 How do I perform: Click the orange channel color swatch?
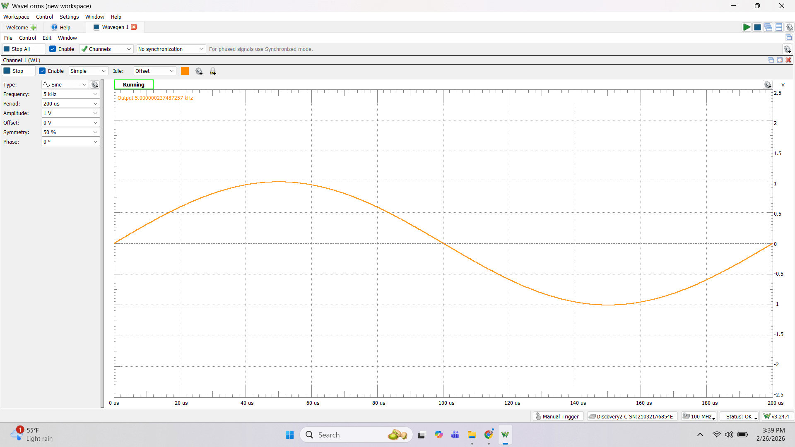click(185, 71)
